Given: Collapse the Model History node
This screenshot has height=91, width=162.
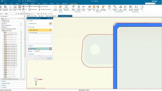Looking at the screenshot, I should tap(1, 31).
